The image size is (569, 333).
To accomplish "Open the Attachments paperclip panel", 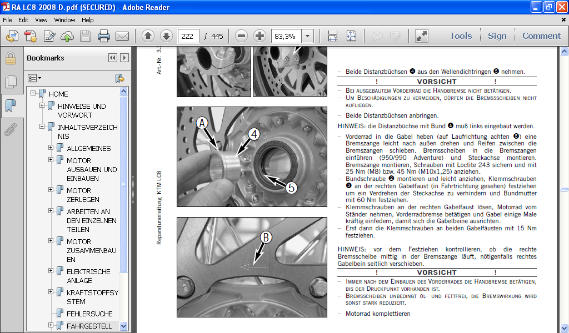I will pos(10,129).
